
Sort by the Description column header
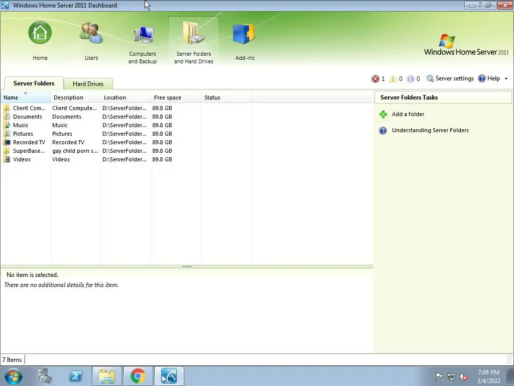coord(75,98)
